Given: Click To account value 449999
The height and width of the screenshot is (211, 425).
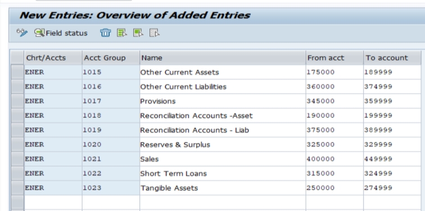Looking at the screenshot, I should (392, 159).
